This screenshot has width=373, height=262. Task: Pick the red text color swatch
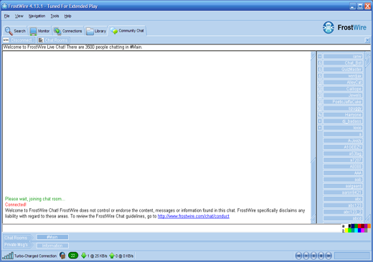tap(359, 226)
